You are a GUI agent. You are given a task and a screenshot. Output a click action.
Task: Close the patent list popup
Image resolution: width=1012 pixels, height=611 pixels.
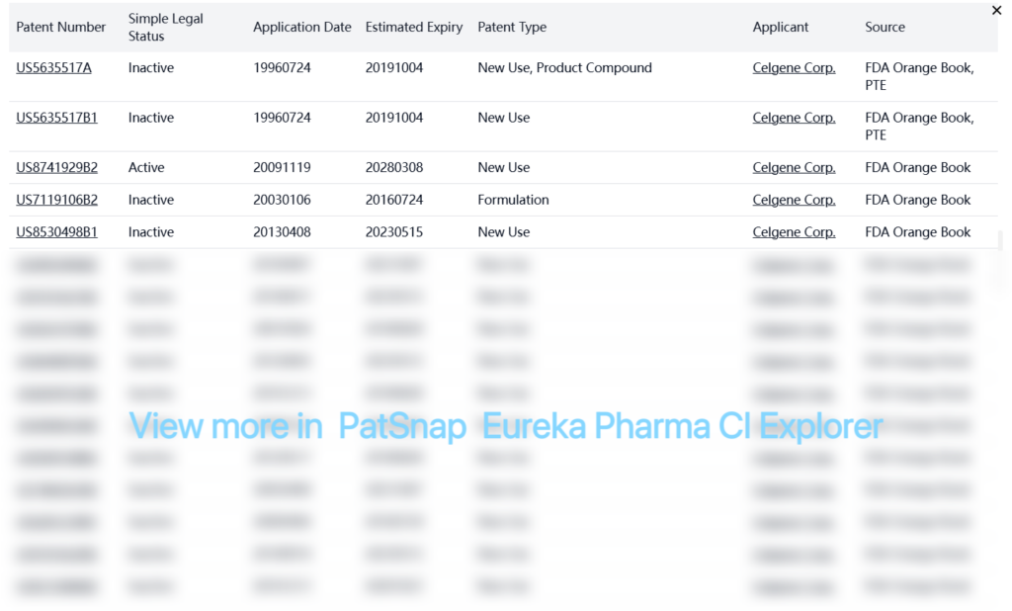click(996, 10)
